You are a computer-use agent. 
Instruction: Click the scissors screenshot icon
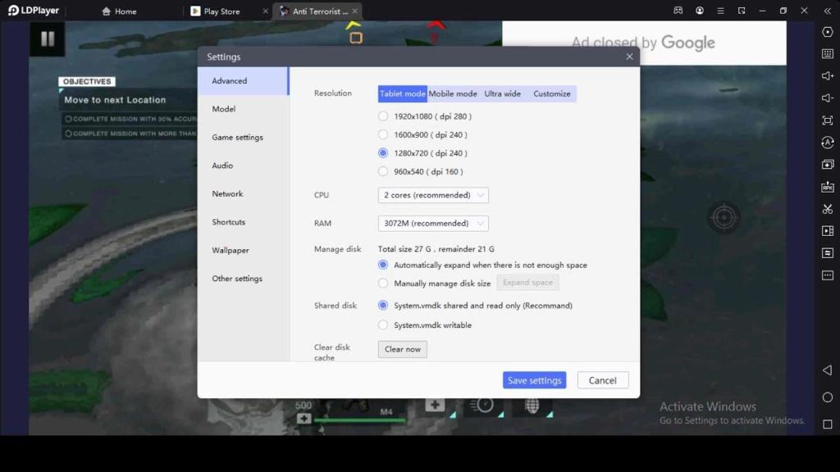point(828,209)
